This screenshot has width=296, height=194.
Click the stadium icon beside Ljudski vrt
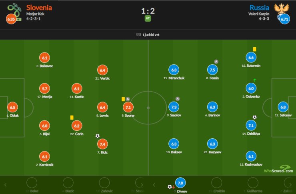(x=138, y=34)
